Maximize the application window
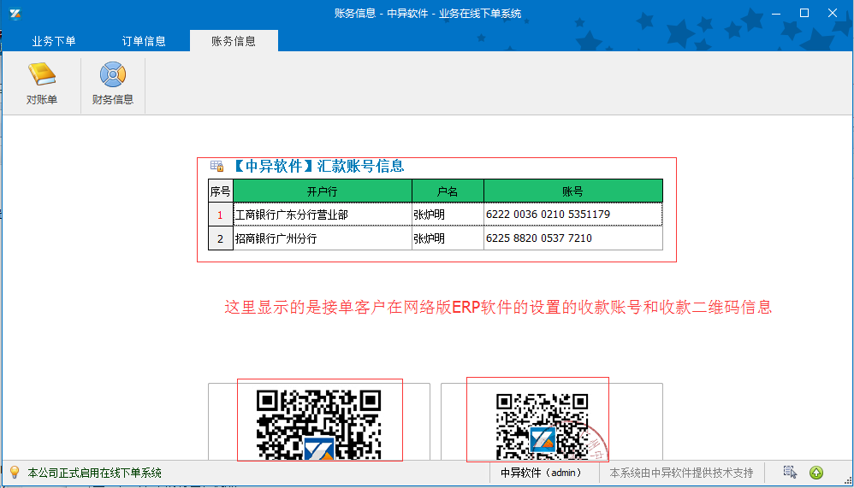This screenshot has width=854, height=488. (804, 13)
